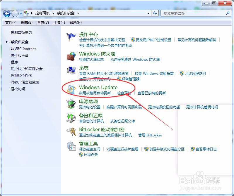Open the 管理工具 heading link
The height and width of the screenshot is (196, 234).
(x=88, y=143)
